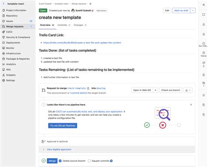This screenshot has width=208, height=167.
Task: Expand View eligible approvers
Action: click(59, 149)
